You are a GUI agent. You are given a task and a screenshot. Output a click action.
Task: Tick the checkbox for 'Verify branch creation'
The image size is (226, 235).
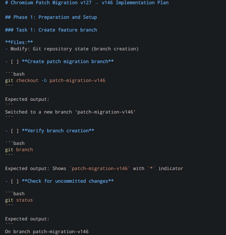(x=15, y=131)
